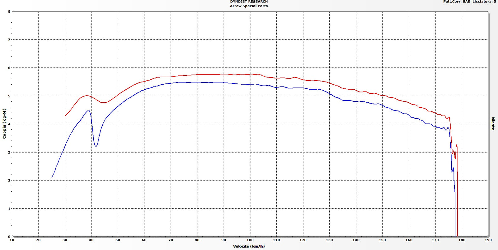Click the 8 torque axis tick label
The image size is (498, 250).
click(x=9, y=12)
